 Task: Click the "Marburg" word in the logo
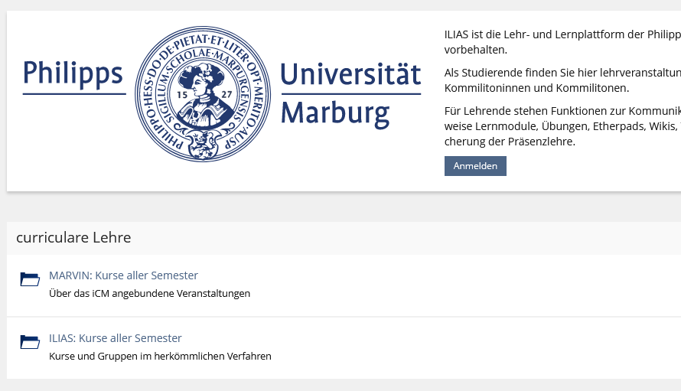click(334, 112)
